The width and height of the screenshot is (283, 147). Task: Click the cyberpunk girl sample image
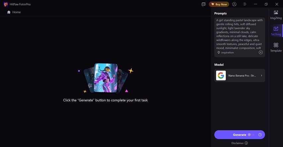[x=106, y=78]
